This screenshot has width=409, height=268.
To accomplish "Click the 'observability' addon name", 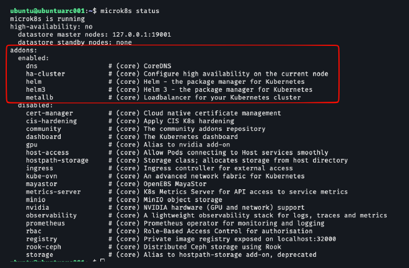I will tap(51, 216).
